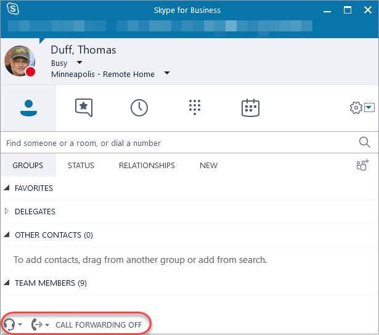The image size is (379, 335).
Task: Click the headset primary device icon
Action: point(9,325)
